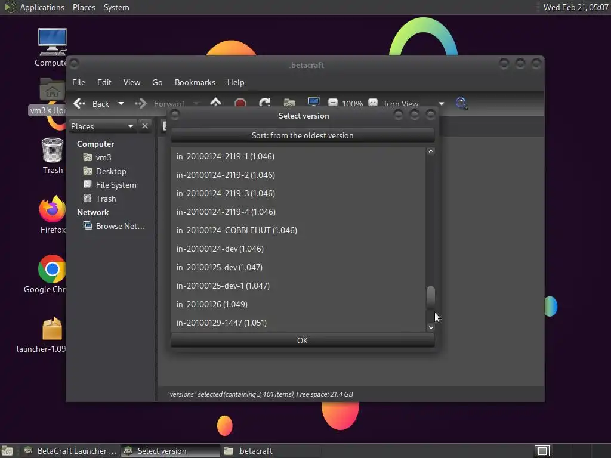This screenshot has height=458, width=611.
Task: Open the Back history dropdown arrow
Action: pyautogui.click(x=121, y=104)
